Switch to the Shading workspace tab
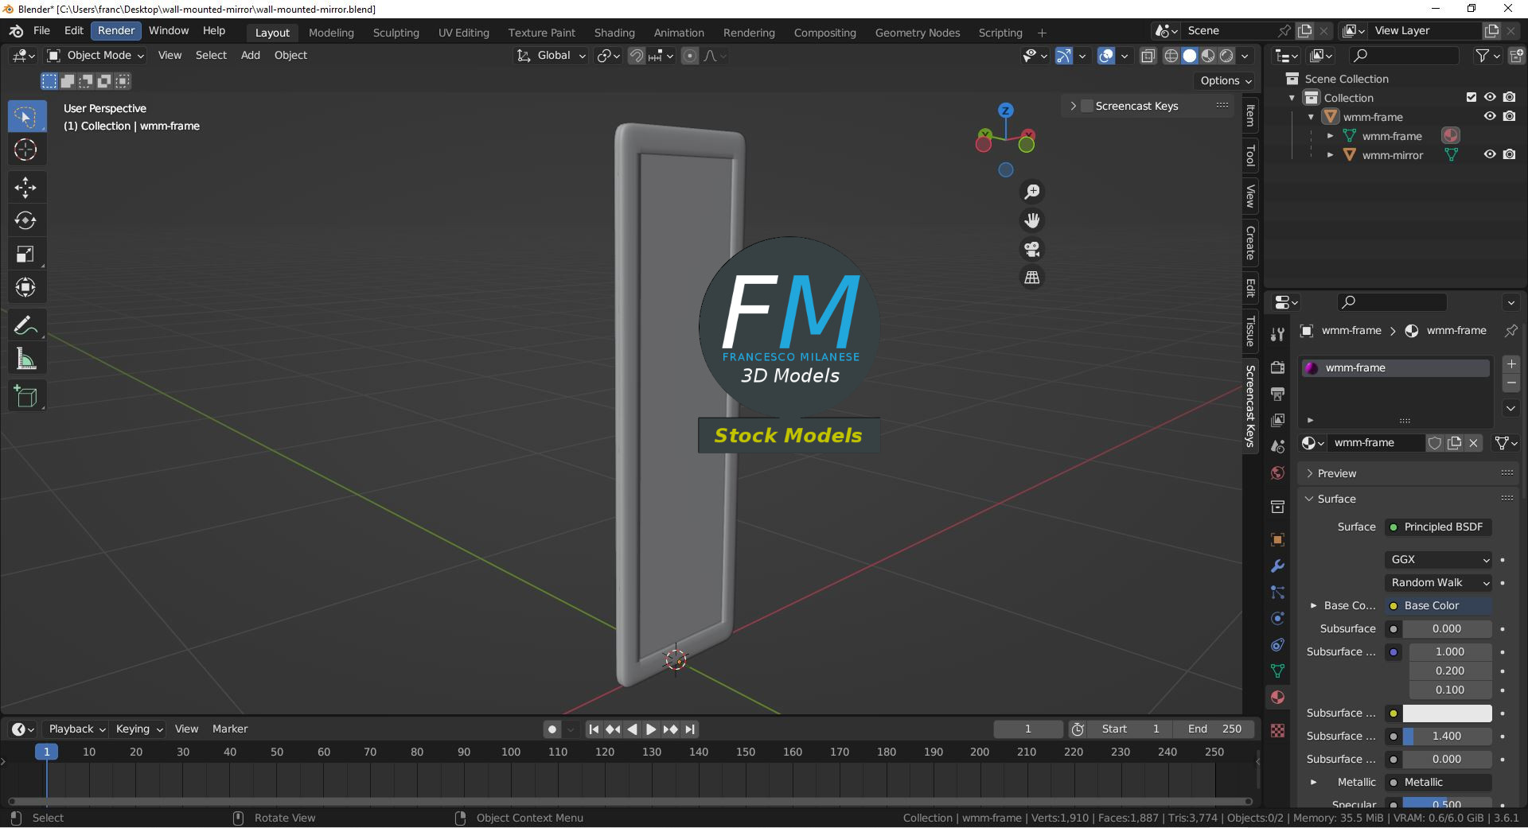1528x828 pixels. [614, 33]
